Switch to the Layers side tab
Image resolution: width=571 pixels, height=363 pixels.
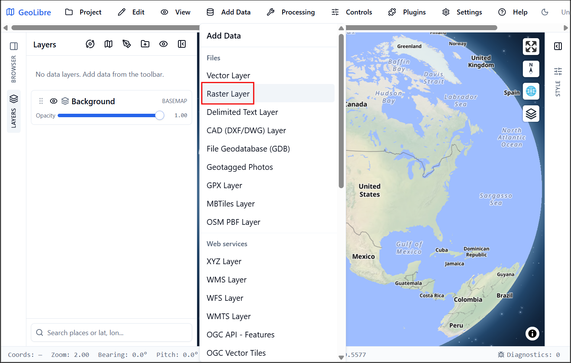coord(14,111)
